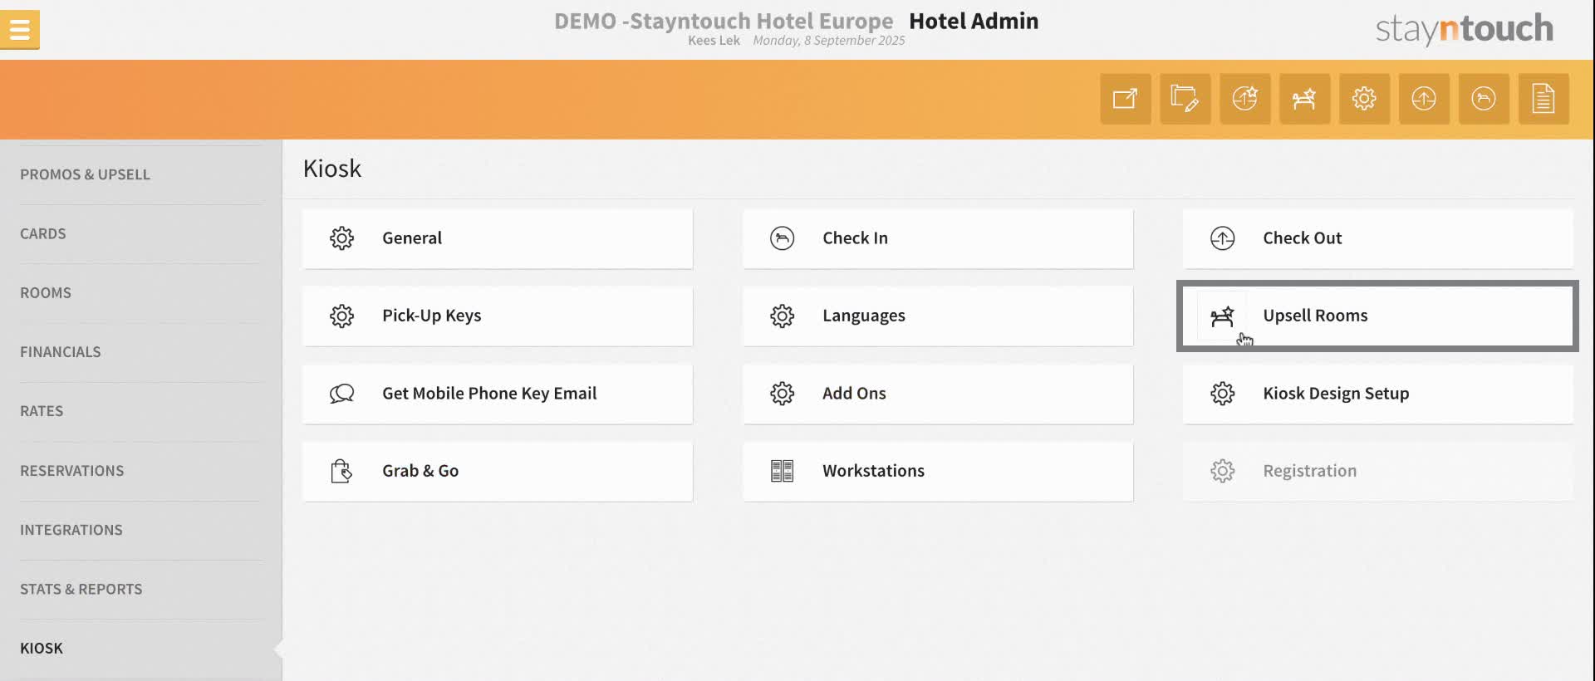Viewport: 1595px width, 681px height.
Task: Click the book icon beside Workstations
Action: pos(782,471)
